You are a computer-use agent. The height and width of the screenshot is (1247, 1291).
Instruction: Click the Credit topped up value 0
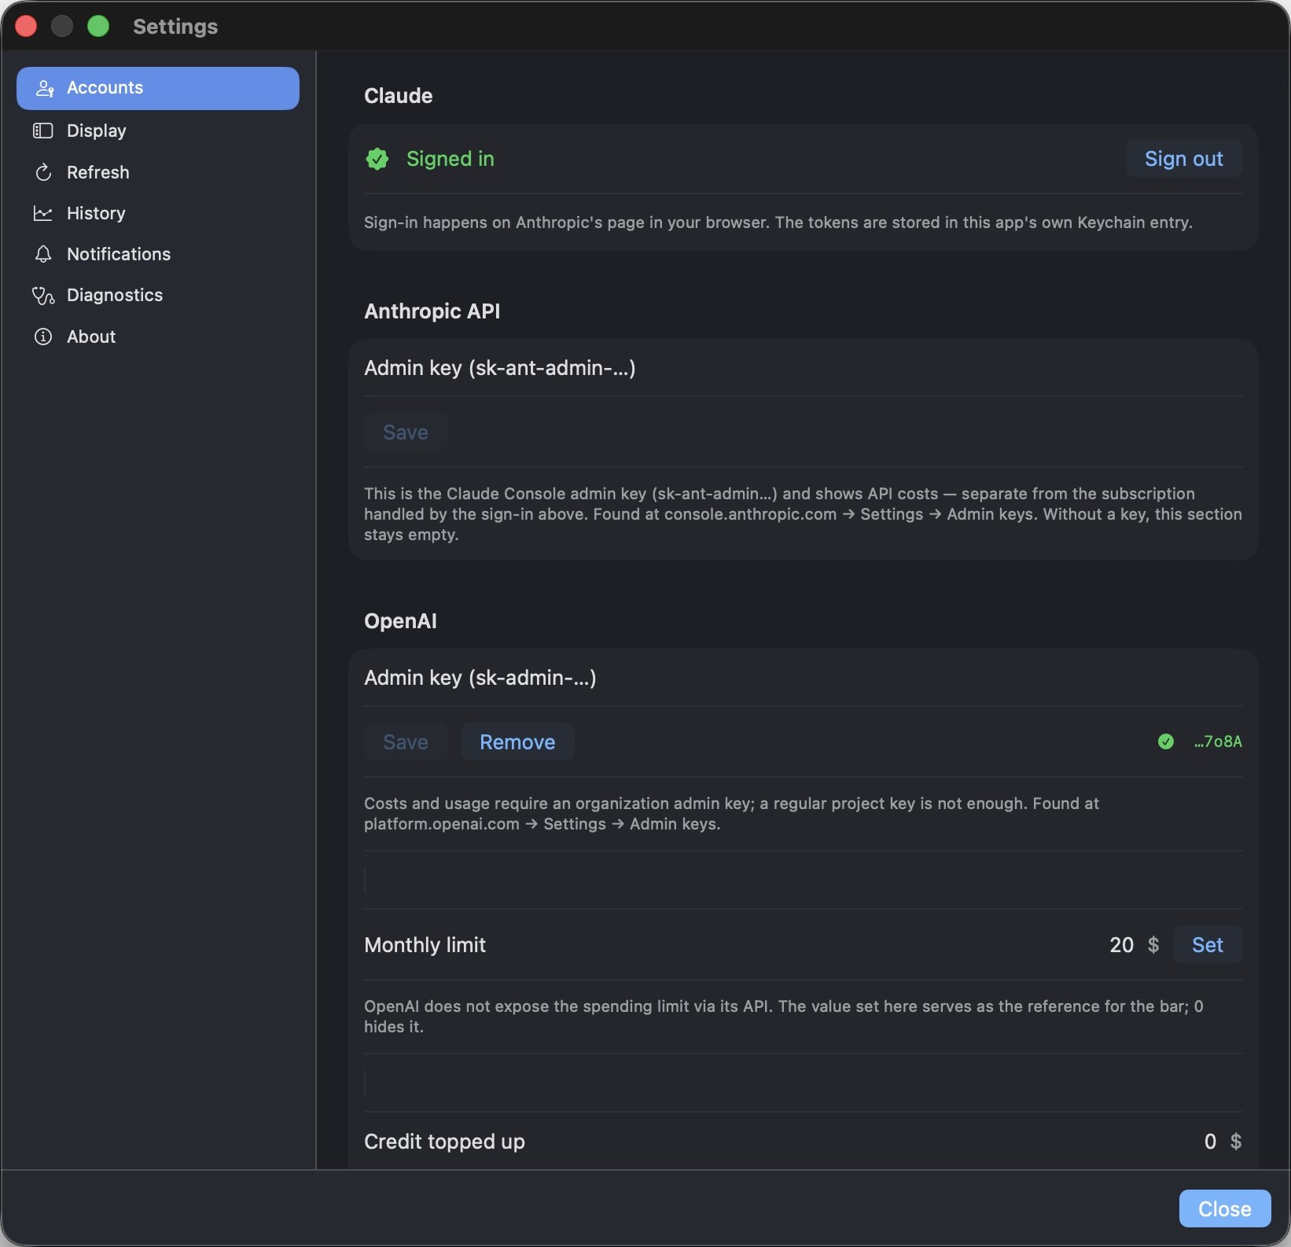(x=1210, y=1142)
